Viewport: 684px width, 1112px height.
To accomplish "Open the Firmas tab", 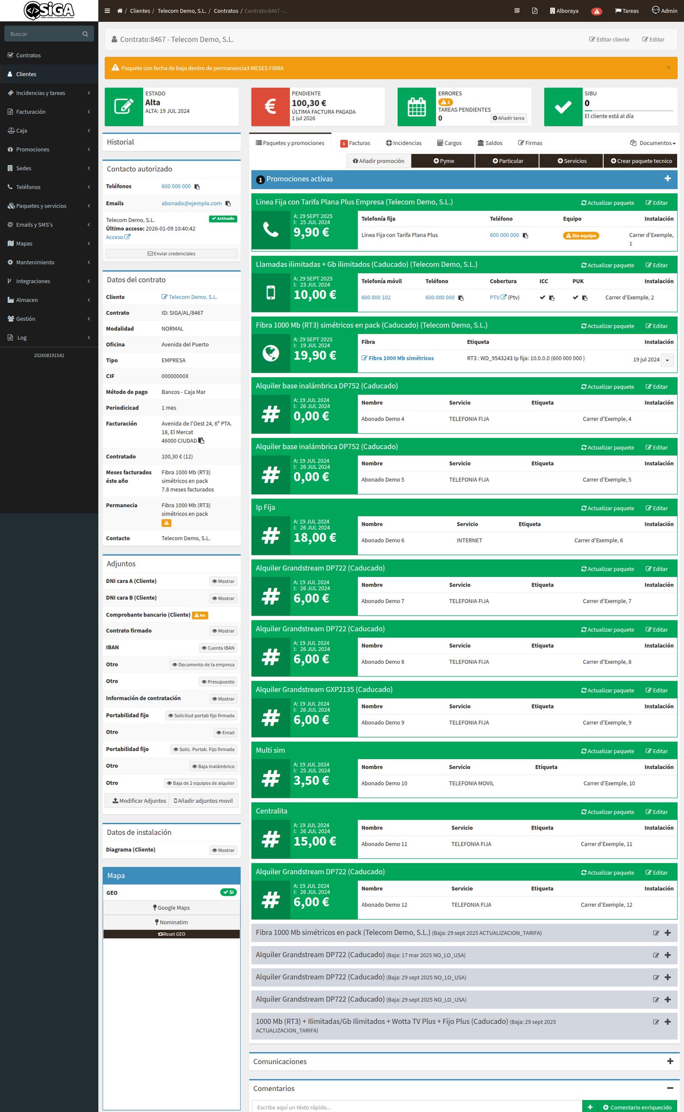I will tap(530, 143).
